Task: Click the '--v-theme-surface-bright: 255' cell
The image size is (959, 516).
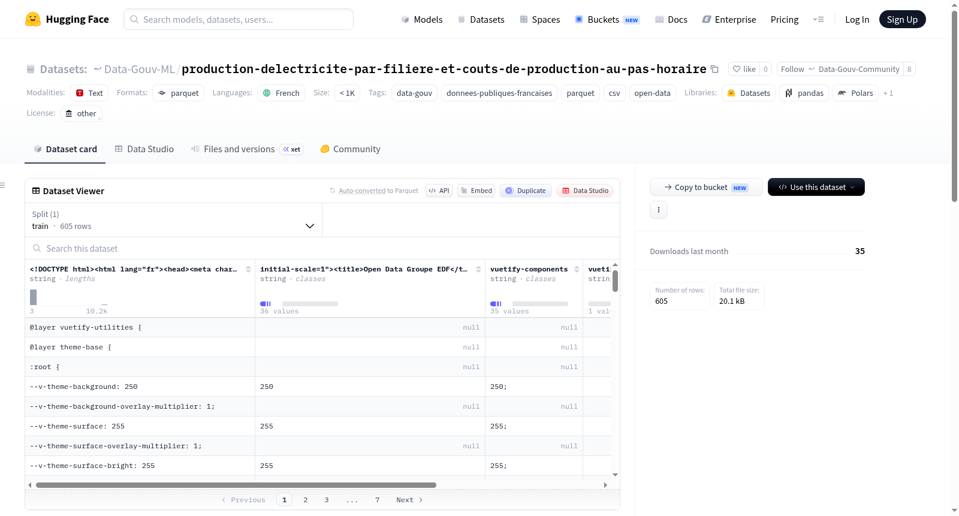Action: click(140, 466)
